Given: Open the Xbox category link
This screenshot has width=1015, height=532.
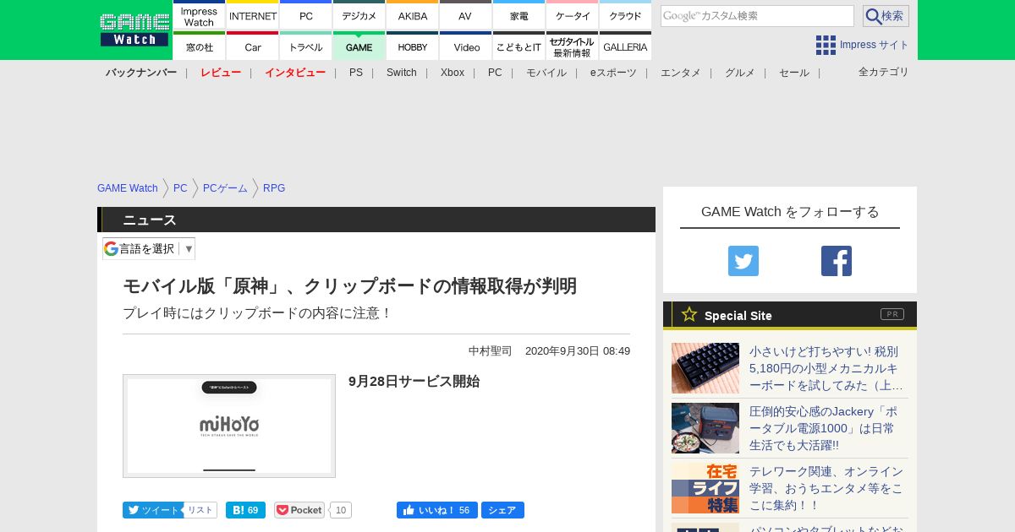Looking at the screenshot, I should click(x=453, y=73).
